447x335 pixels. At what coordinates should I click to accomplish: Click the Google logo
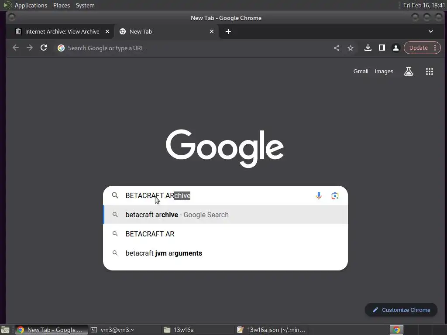(225, 148)
